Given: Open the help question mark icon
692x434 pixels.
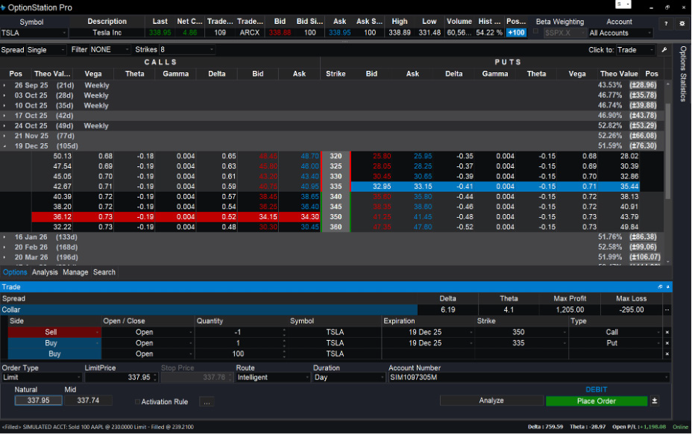Looking at the screenshot, I should 666,23.
